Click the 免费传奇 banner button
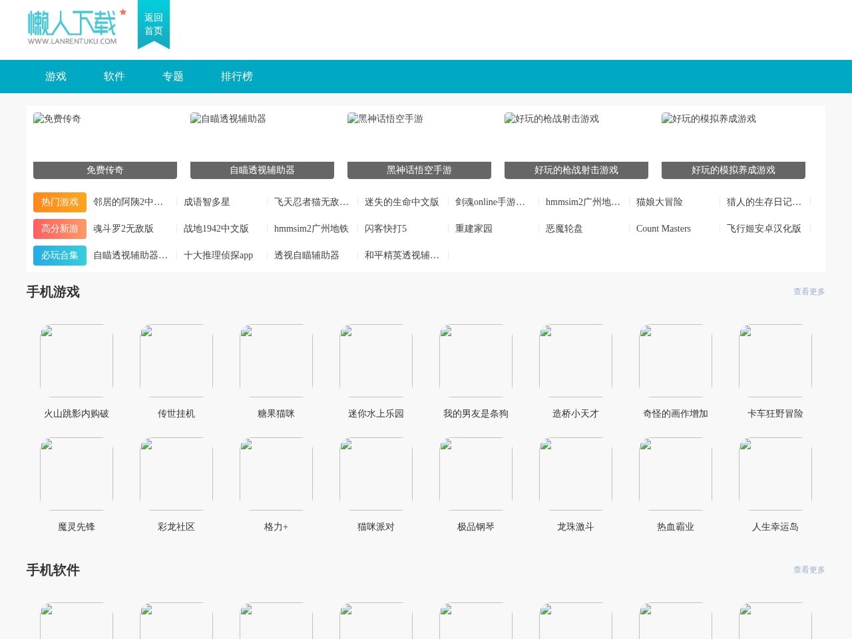This screenshot has width=852, height=639. [x=105, y=170]
